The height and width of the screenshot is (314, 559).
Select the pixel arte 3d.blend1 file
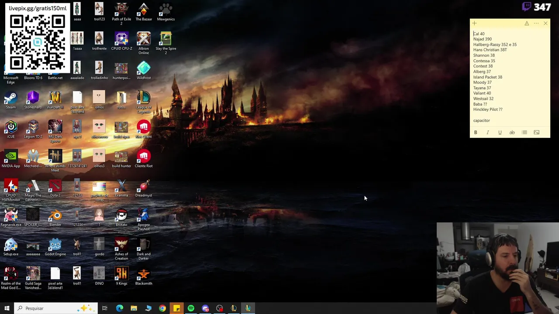point(55,278)
